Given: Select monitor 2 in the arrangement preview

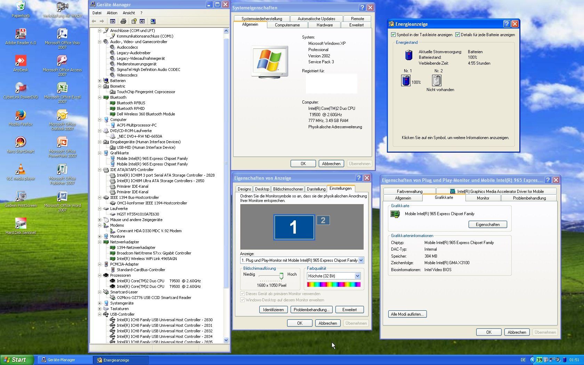Looking at the screenshot, I should 323,220.
